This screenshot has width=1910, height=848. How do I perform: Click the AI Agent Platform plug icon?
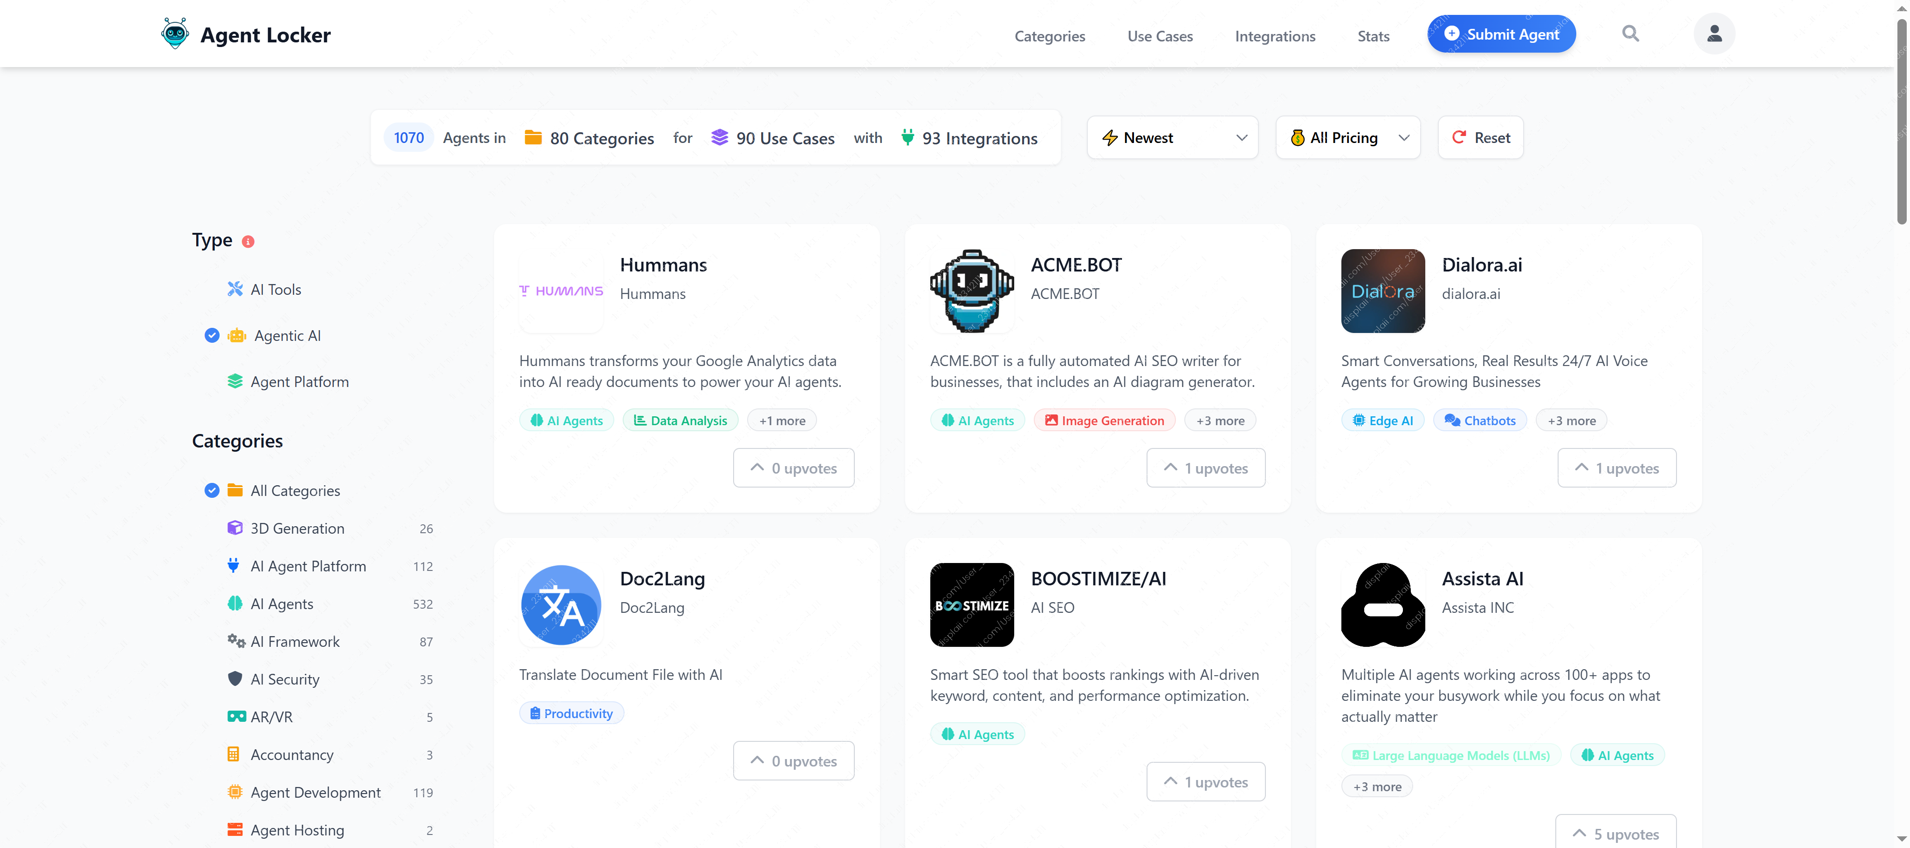coord(234,566)
